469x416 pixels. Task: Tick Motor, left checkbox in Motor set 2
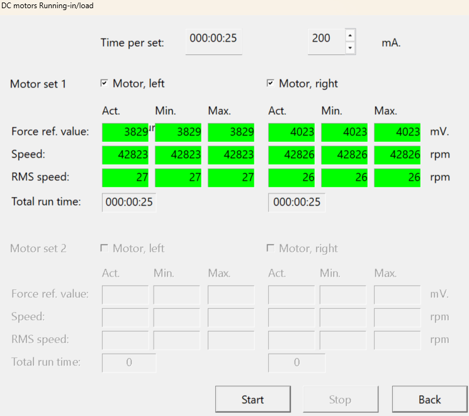point(104,248)
